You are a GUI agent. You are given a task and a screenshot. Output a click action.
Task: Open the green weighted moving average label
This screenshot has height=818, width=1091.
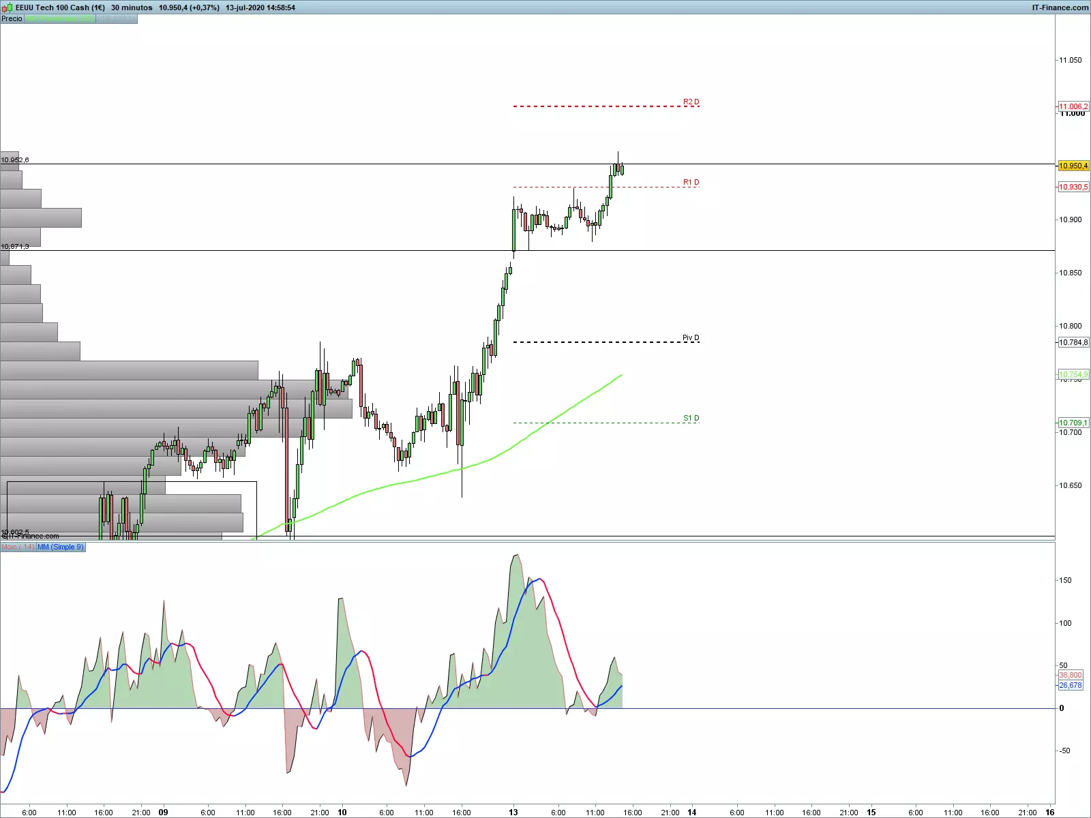59,18
